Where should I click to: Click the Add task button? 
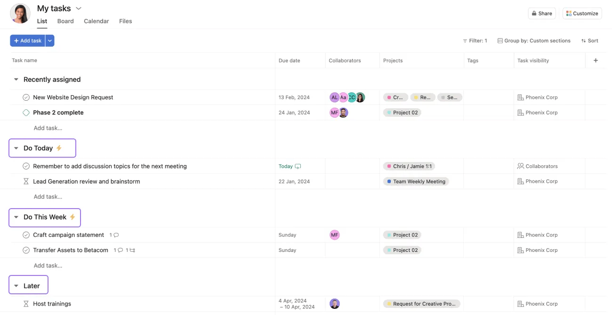[x=27, y=40]
